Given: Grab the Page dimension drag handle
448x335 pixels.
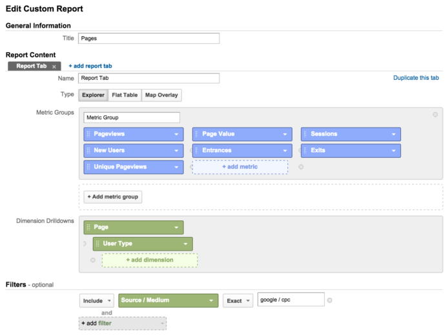Looking at the screenshot, I should [88, 227].
